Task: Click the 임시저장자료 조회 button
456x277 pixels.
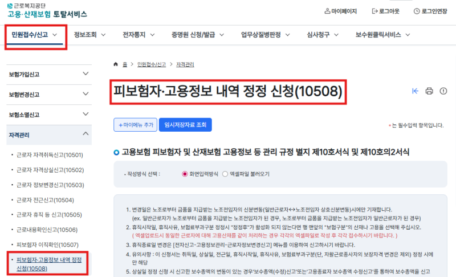Action: coord(185,125)
